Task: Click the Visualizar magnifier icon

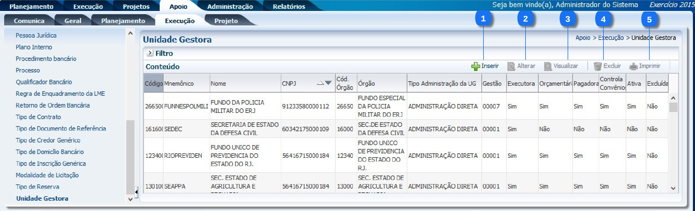Action: pos(548,66)
